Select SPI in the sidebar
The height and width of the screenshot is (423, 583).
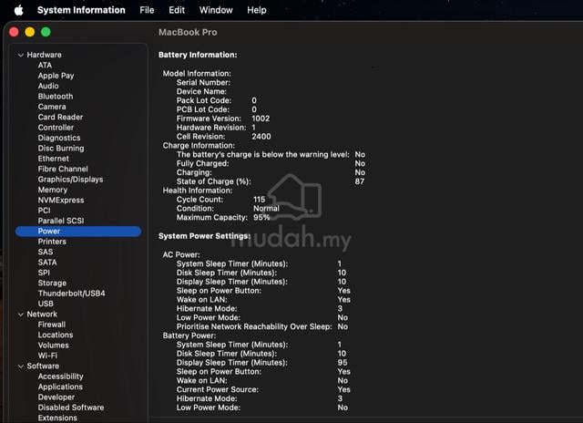coord(44,273)
